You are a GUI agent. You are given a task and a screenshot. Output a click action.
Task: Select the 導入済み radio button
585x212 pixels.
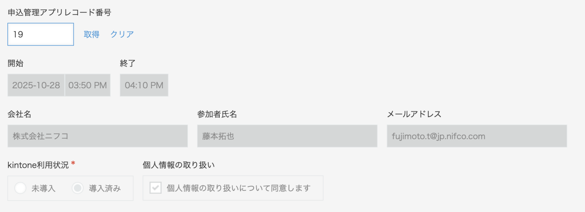coord(78,188)
